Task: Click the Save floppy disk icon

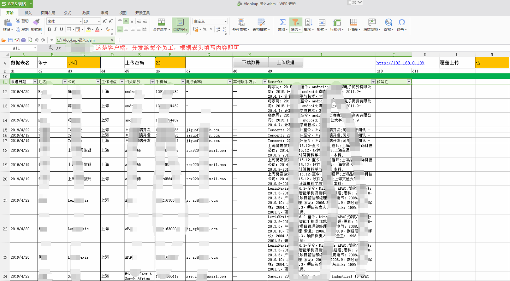Action: point(10,40)
